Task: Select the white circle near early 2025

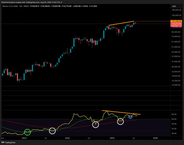Action: click(120, 122)
